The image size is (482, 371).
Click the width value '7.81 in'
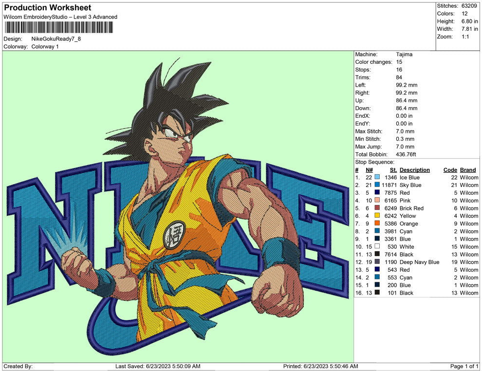[469, 29]
